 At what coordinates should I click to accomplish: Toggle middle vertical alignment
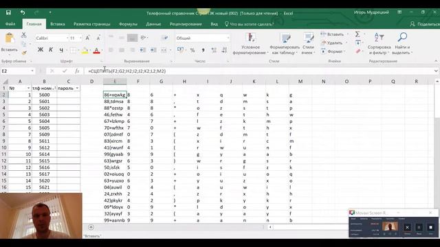click(x=122, y=38)
